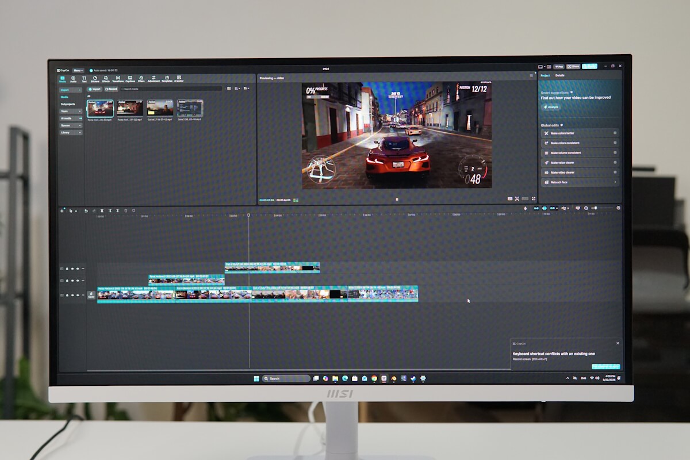
Task: Select Media in the left sidebar
Action: (65, 97)
